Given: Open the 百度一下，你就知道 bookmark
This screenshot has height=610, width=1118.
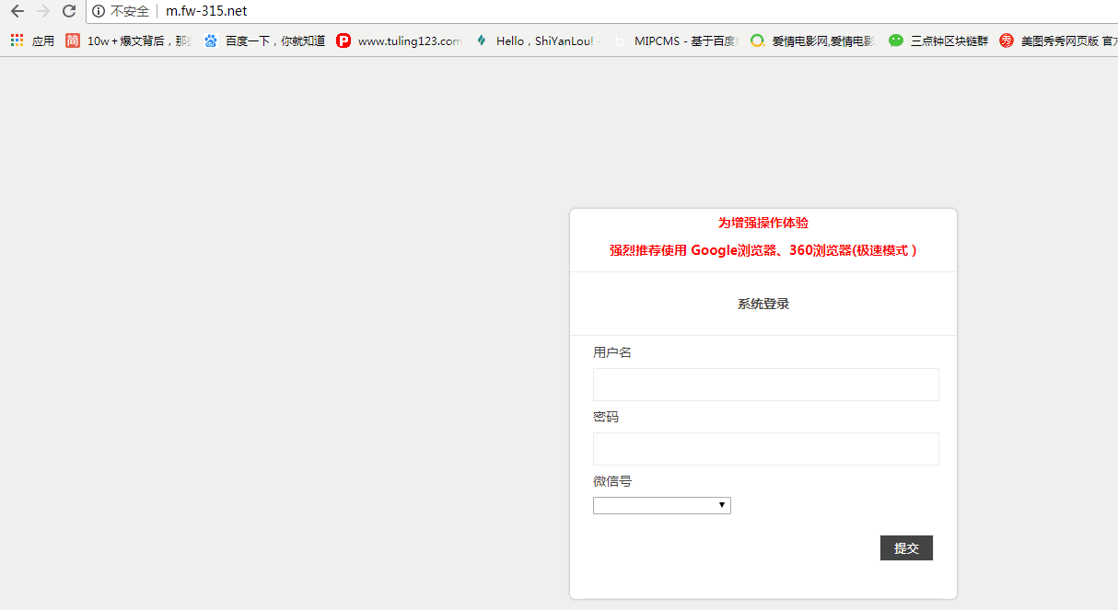Looking at the screenshot, I should point(273,40).
